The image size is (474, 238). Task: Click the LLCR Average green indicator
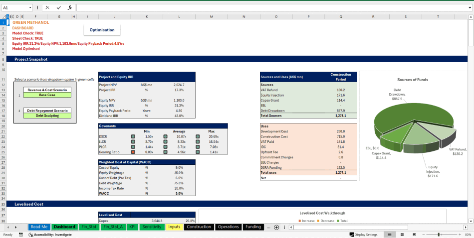(165, 142)
